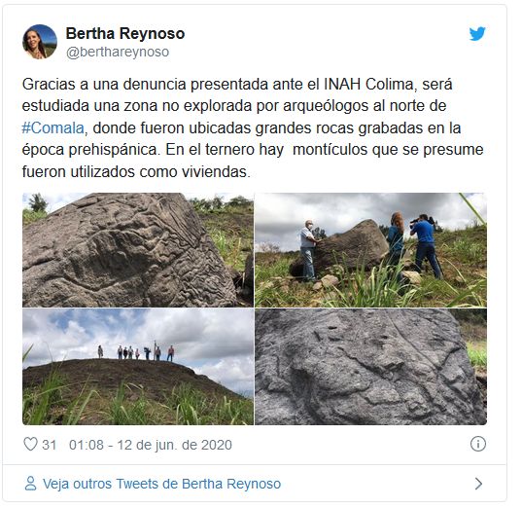Viewport: 522px width, 507px height.
Task: Like the tweet with heart icon
Action: pos(30,444)
